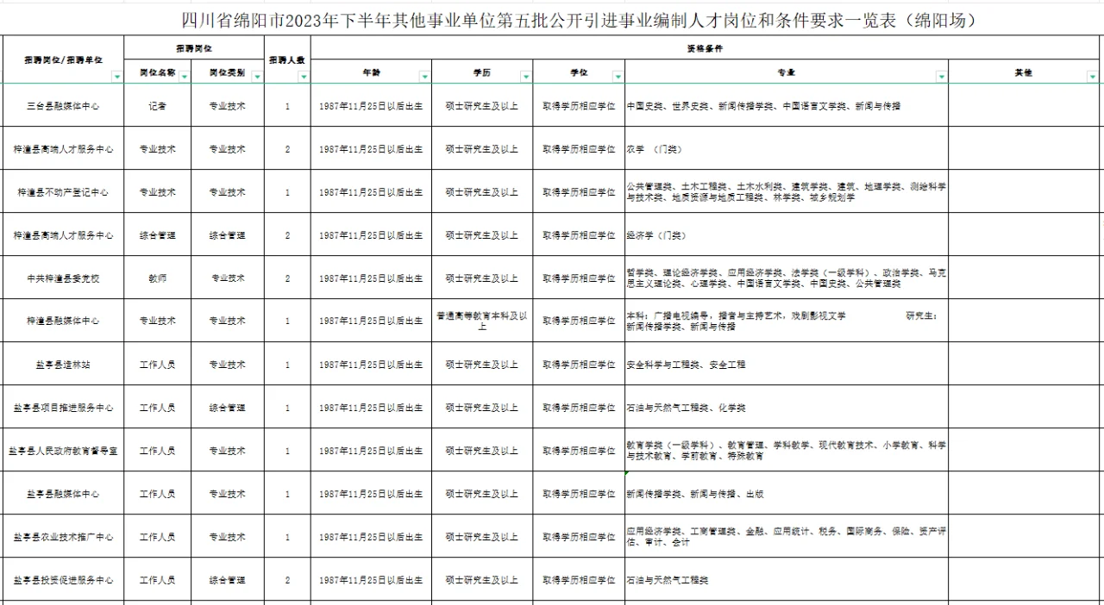
Task: Select the 教育学类（一级学科）majors cell
Action: pyautogui.click(x=787, y=451)
